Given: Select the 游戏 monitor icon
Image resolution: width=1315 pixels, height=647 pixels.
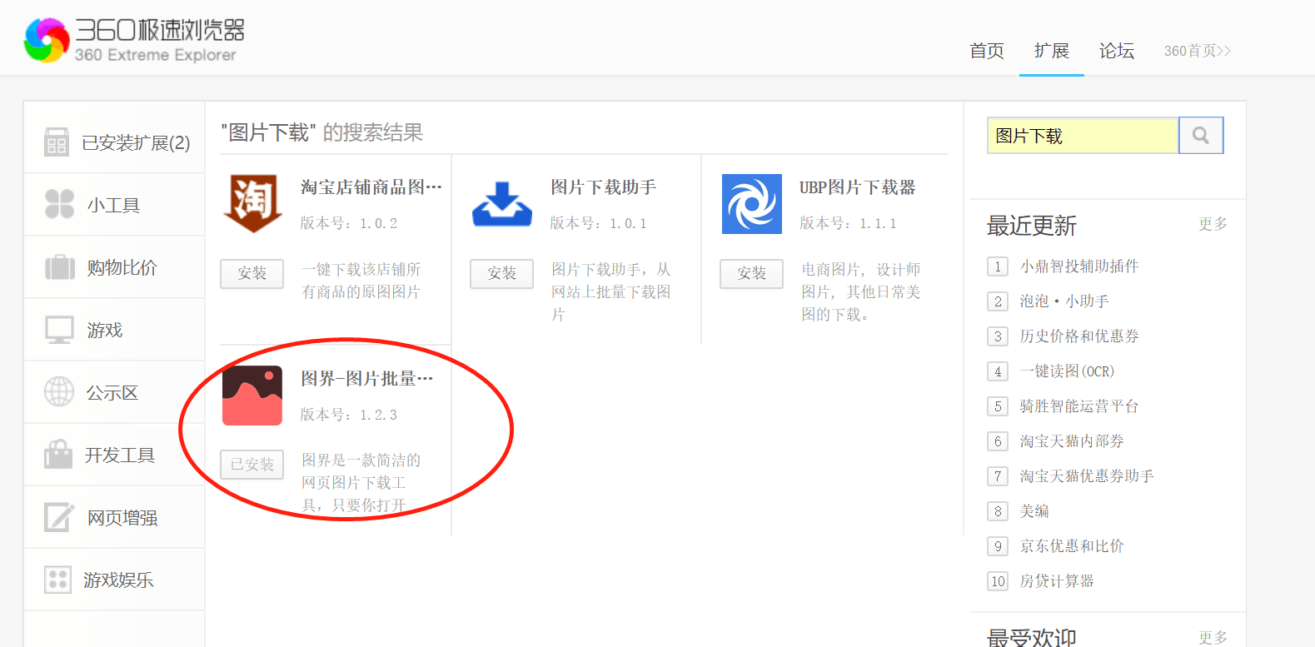Looking at the screenshot, I should (59, 330).
